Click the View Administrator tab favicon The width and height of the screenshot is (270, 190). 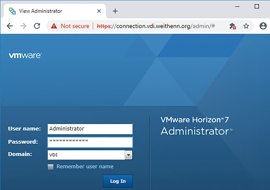pyautogui.click(x=12, y=11)
